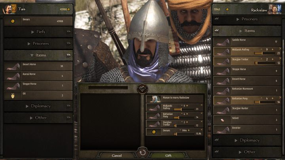The height and width of the screenshot is (160, 285).
Task: Click the Saddle Horse icon in Radoslaw's list
Action: click(x=222, y=42)
